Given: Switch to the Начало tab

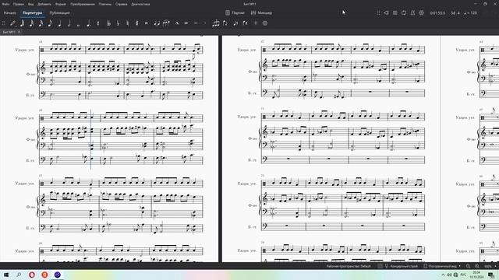Looking at the screenshot, I should coord(10,13).
